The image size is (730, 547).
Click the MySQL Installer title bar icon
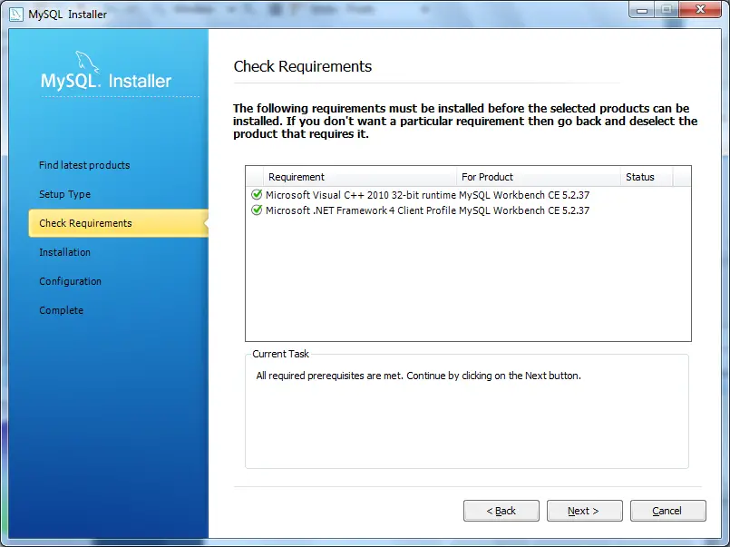15,15
